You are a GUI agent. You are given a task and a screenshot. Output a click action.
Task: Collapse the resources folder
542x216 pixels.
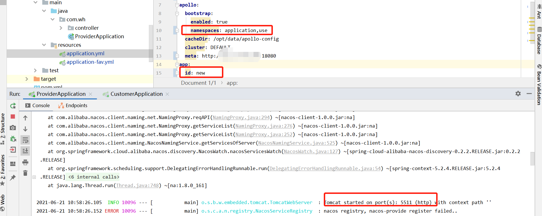(44, 45)
